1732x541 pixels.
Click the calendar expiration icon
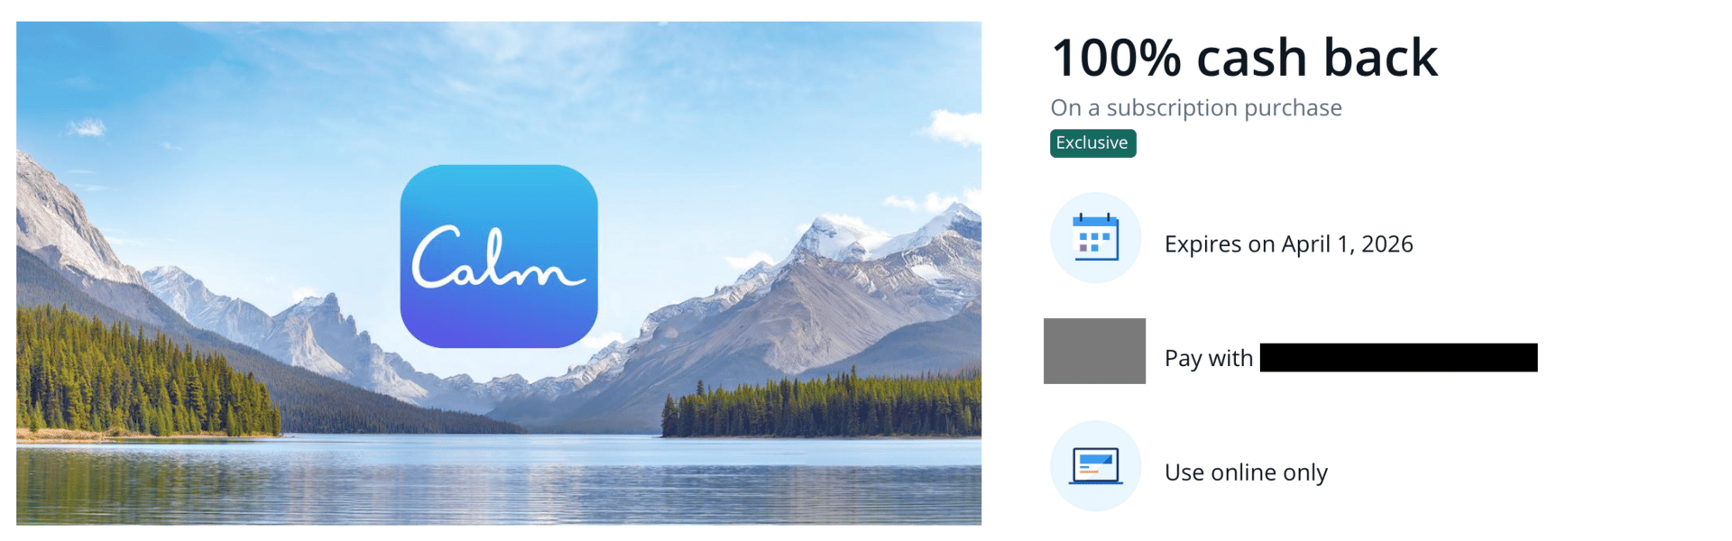1095,237
